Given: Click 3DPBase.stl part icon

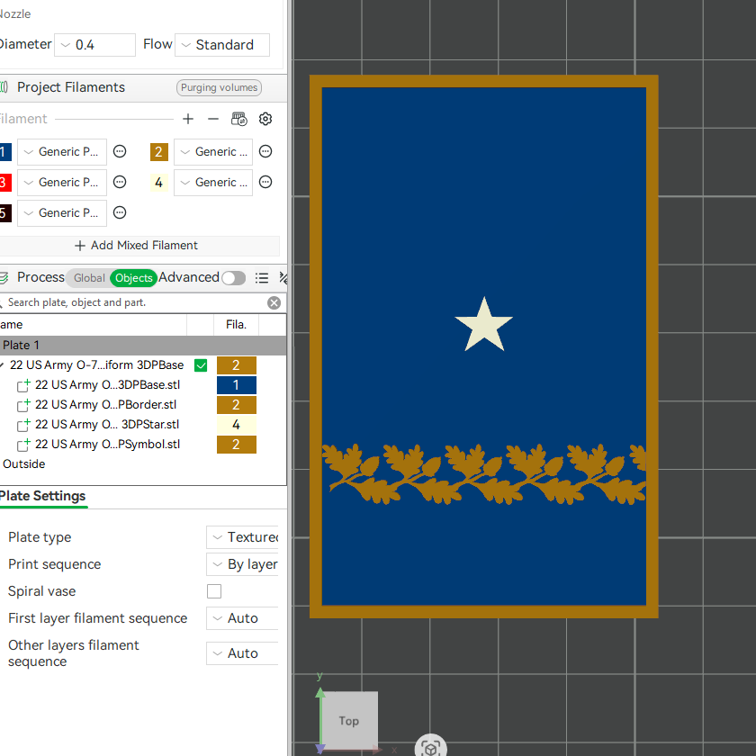Looking at the screenshot, I should 23,386.
